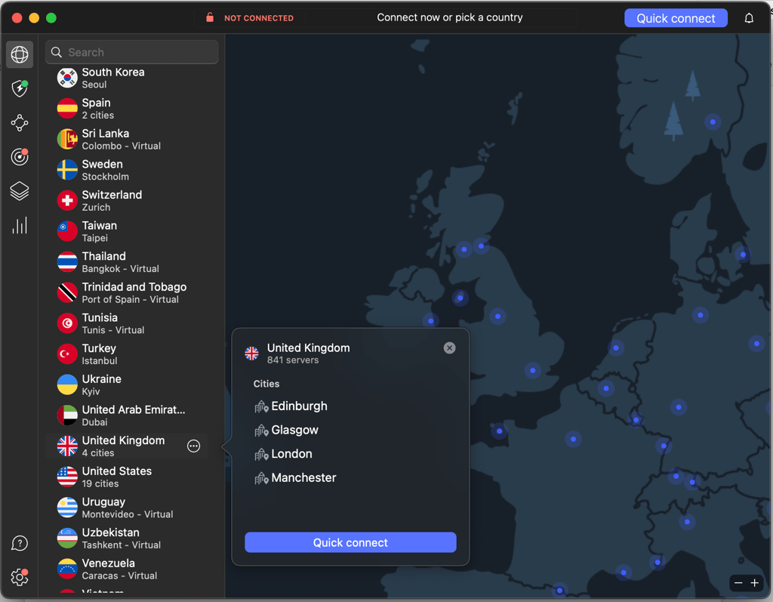Open the statistics bars sidebar icon

(20, 226)
